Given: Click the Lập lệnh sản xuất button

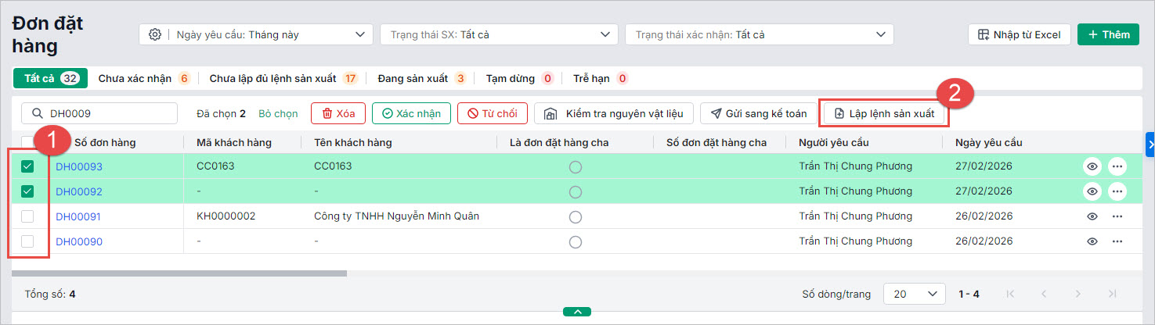Looking at the screenshot, I should click(884, 114).
